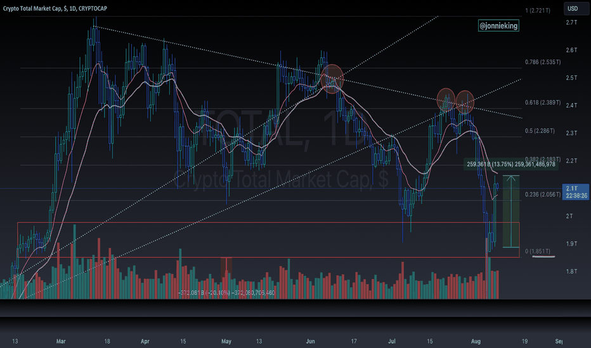Click the 2.4T price axis label
This screenshot has height=348, width=591.
[571, 105]
